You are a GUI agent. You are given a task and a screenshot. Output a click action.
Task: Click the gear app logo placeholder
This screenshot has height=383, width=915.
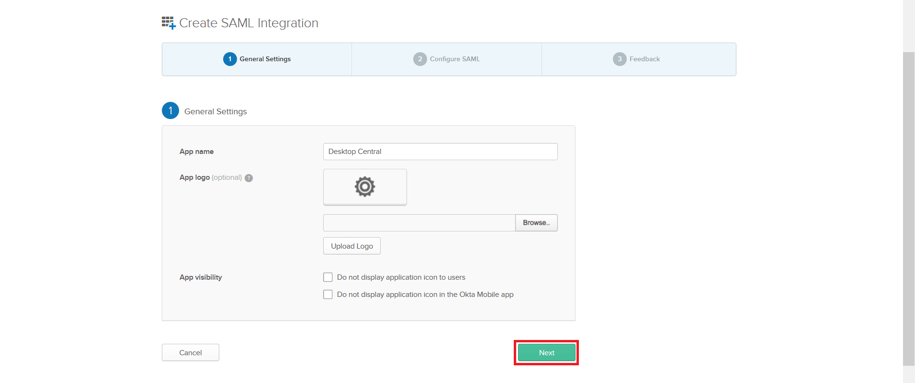pos(365,187)
